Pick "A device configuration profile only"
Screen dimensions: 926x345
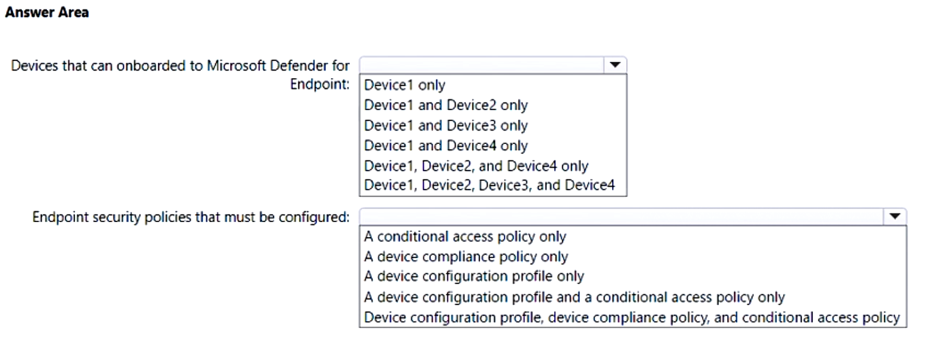click(474, 276)
